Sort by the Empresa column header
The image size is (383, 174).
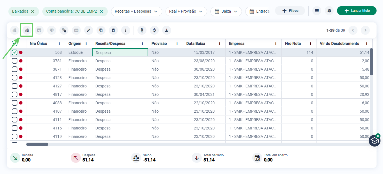[x=237, y=43]
